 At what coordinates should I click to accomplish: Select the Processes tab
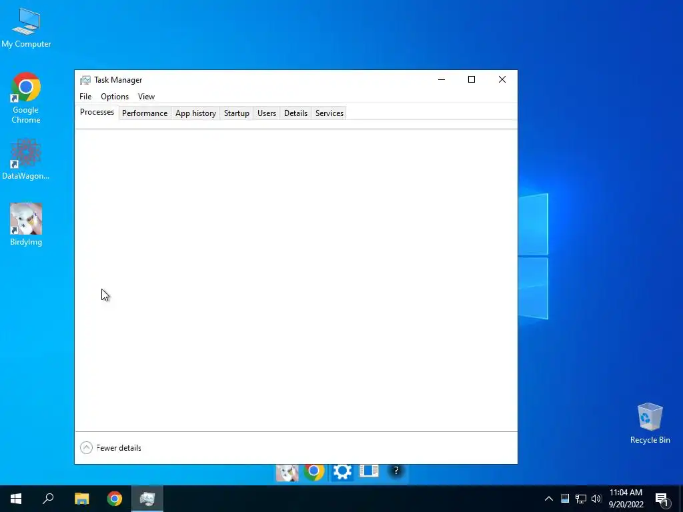pyautogui.click(x=97, y=112)
